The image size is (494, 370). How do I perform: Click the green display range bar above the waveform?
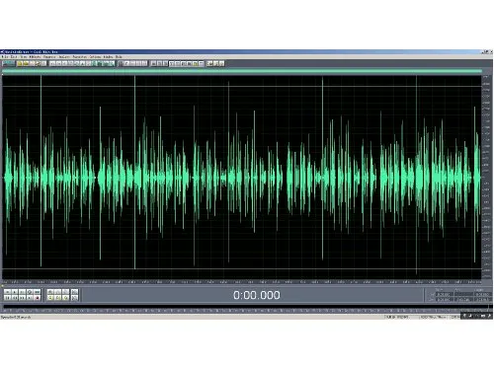(242, 71)
